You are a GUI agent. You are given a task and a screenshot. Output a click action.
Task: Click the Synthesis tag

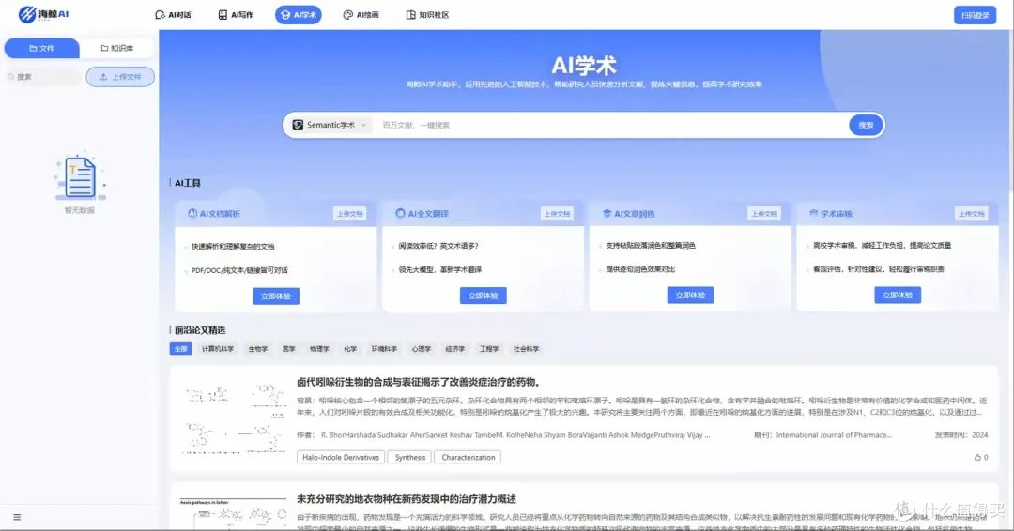coord(410,458)
